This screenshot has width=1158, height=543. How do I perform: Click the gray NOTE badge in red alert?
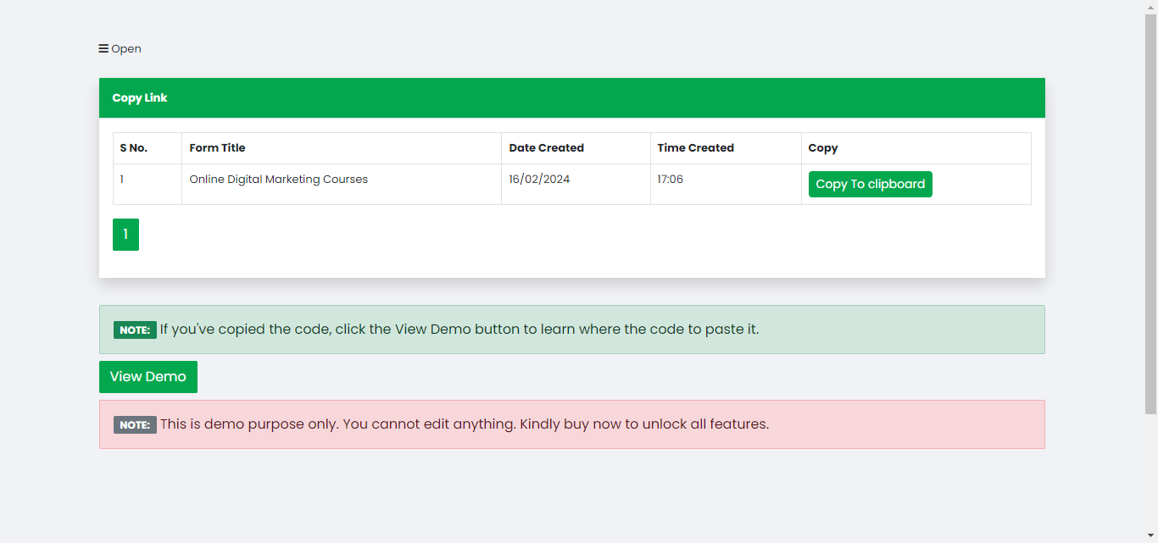pyautogui.click(x=135, y=425)
